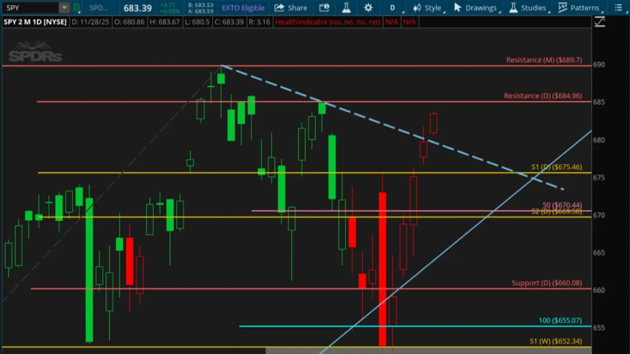Open chart settings gear icon

369,8
